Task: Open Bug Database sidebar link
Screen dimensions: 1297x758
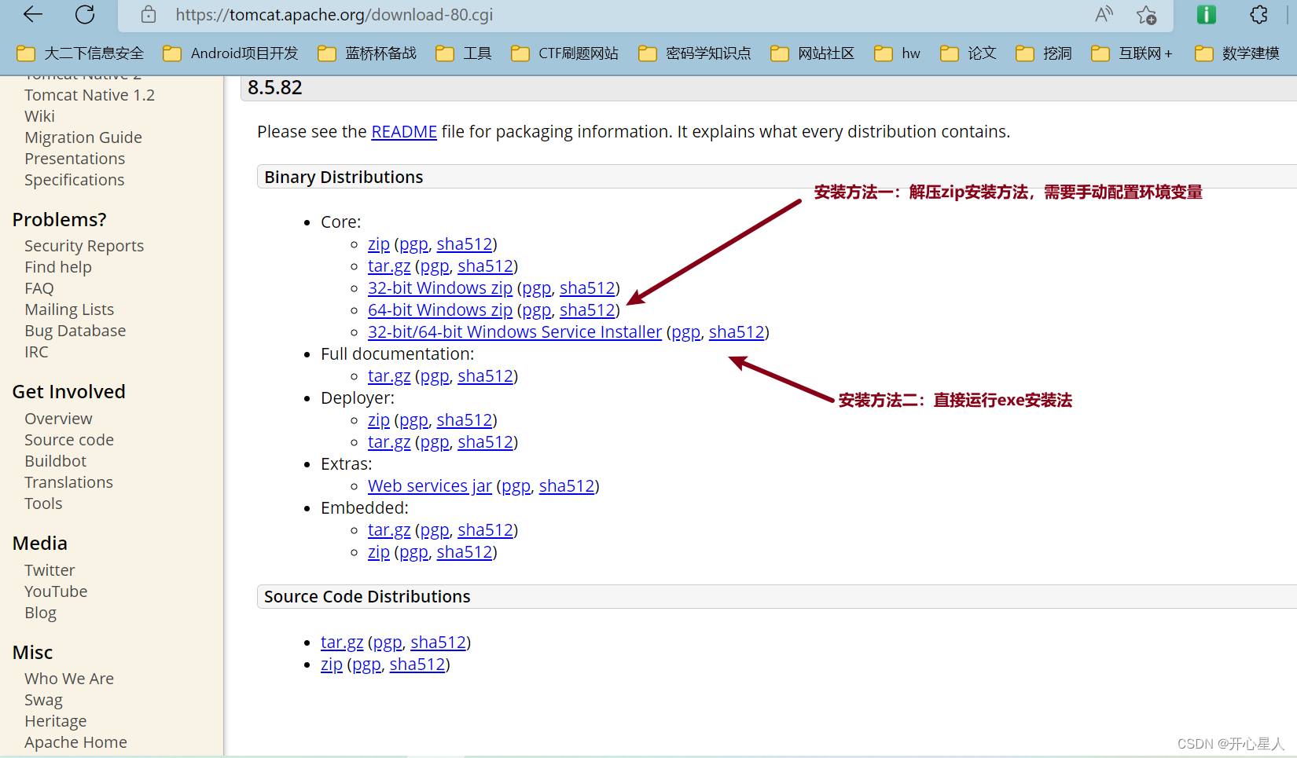Action: 75,331
